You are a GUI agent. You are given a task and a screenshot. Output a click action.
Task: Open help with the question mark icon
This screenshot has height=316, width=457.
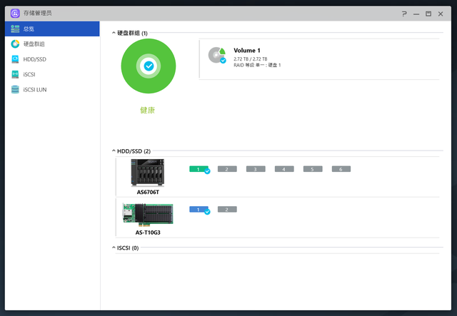pyautogui.click(x=403, y=13)
